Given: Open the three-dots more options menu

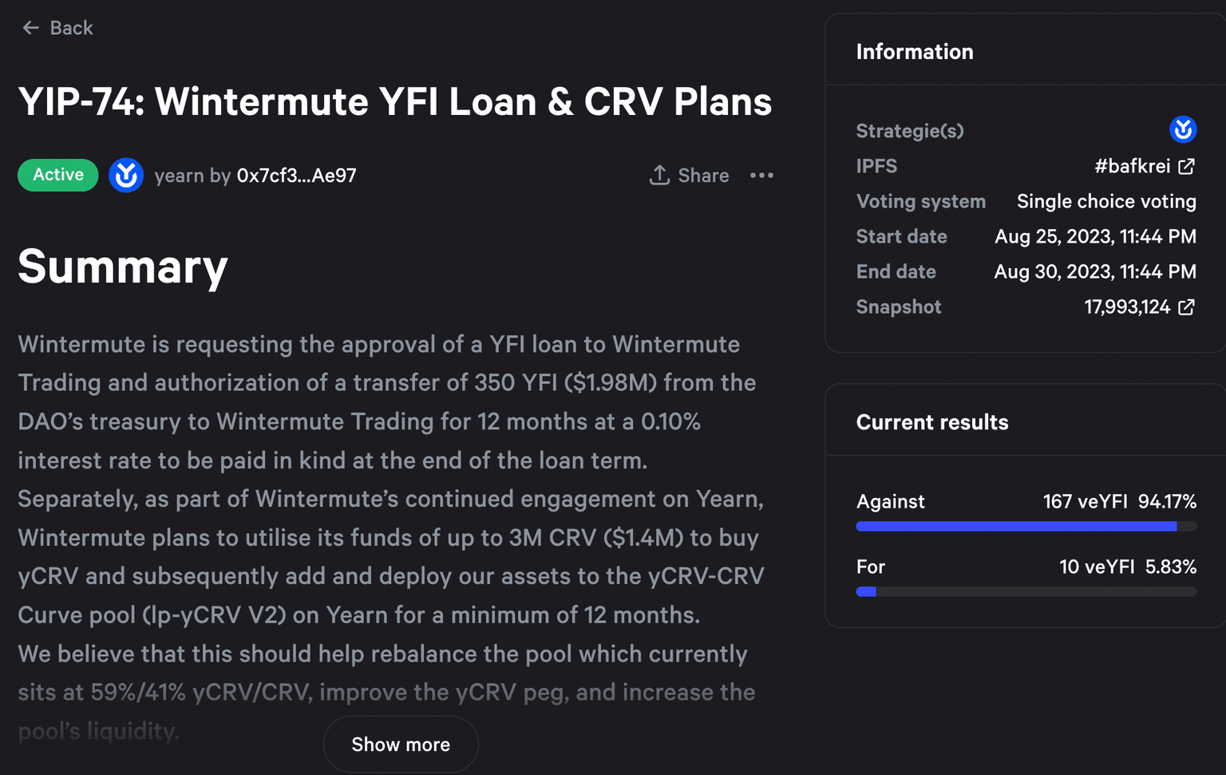Looking at the screenshot, I should 761,176.
